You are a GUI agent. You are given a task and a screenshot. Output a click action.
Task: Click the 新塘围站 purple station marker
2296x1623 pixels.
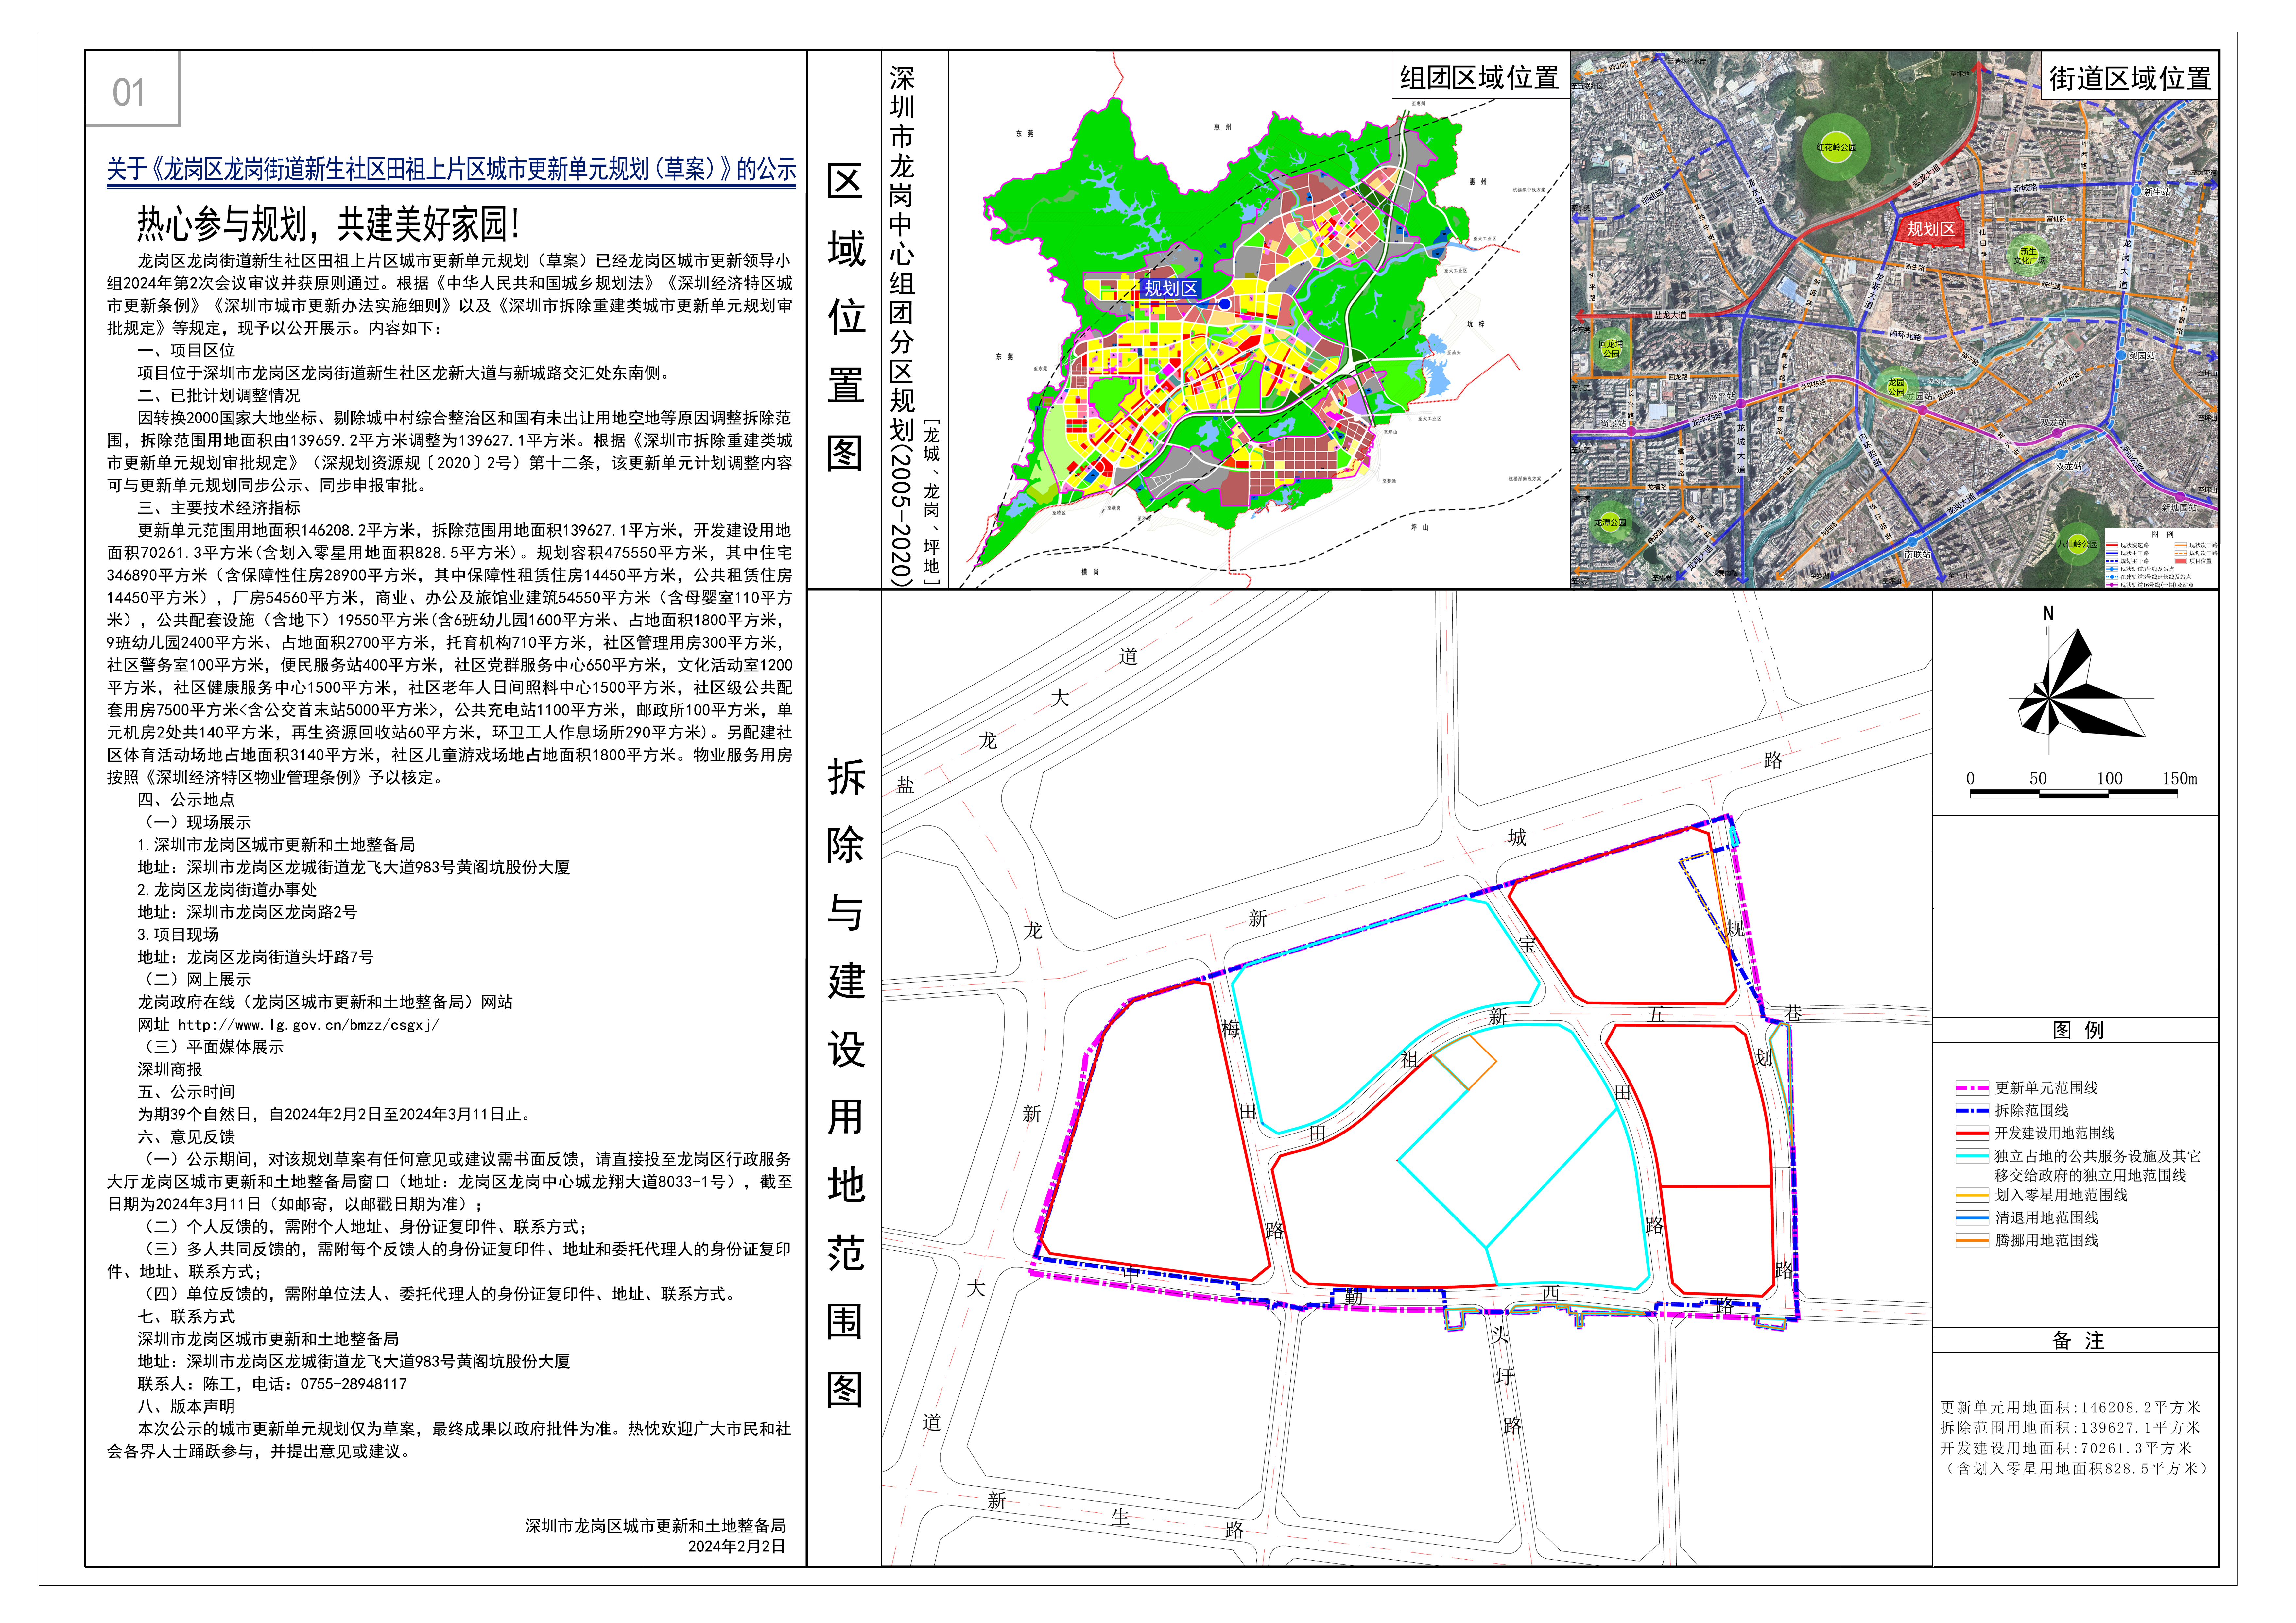click(2180, 497)
